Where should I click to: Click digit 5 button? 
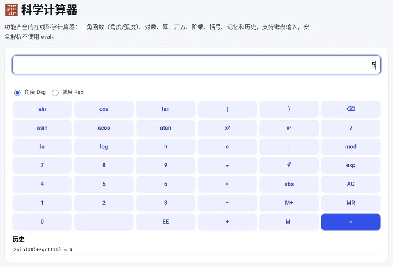[x=104, y=184]
